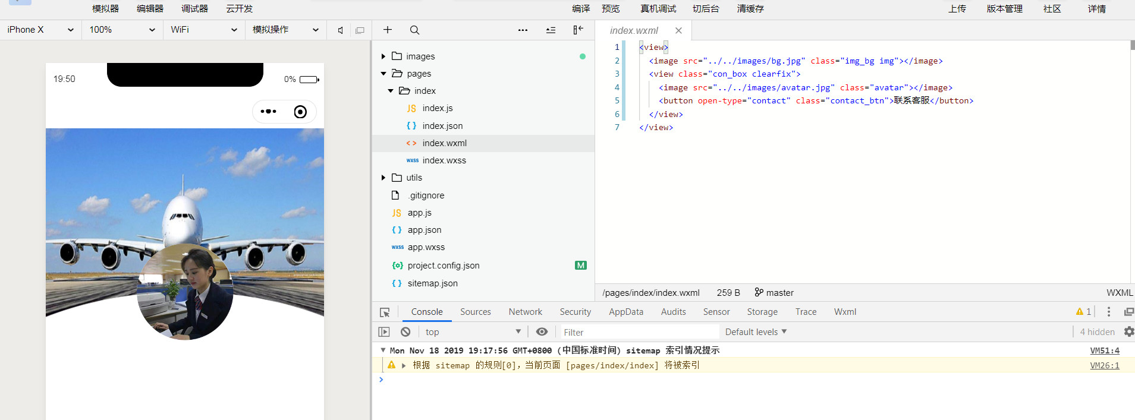Open index.wxss in the file tree
The image size is (1135, 420).
(x=444, y=160)
